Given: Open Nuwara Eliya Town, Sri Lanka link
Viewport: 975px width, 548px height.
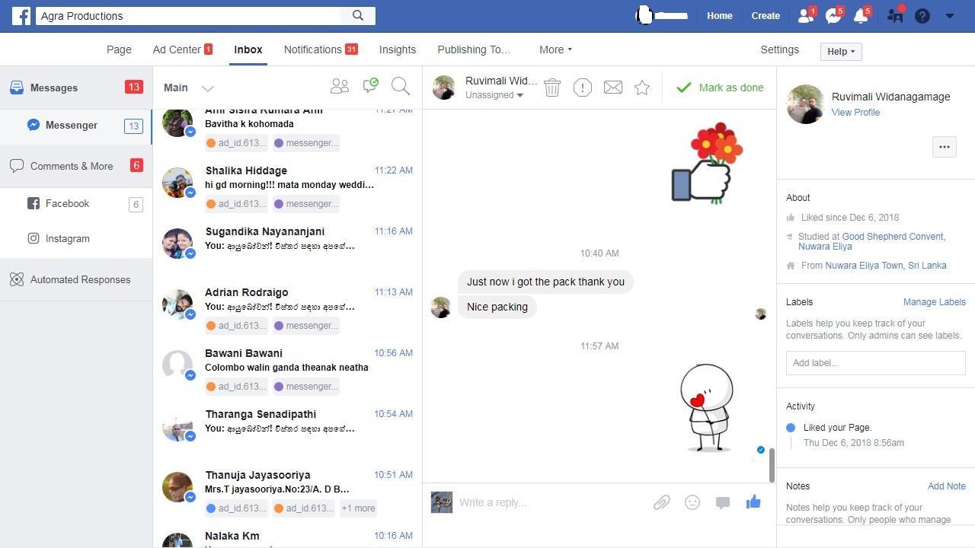Looking at the screenshot, I should pos(886,266).
